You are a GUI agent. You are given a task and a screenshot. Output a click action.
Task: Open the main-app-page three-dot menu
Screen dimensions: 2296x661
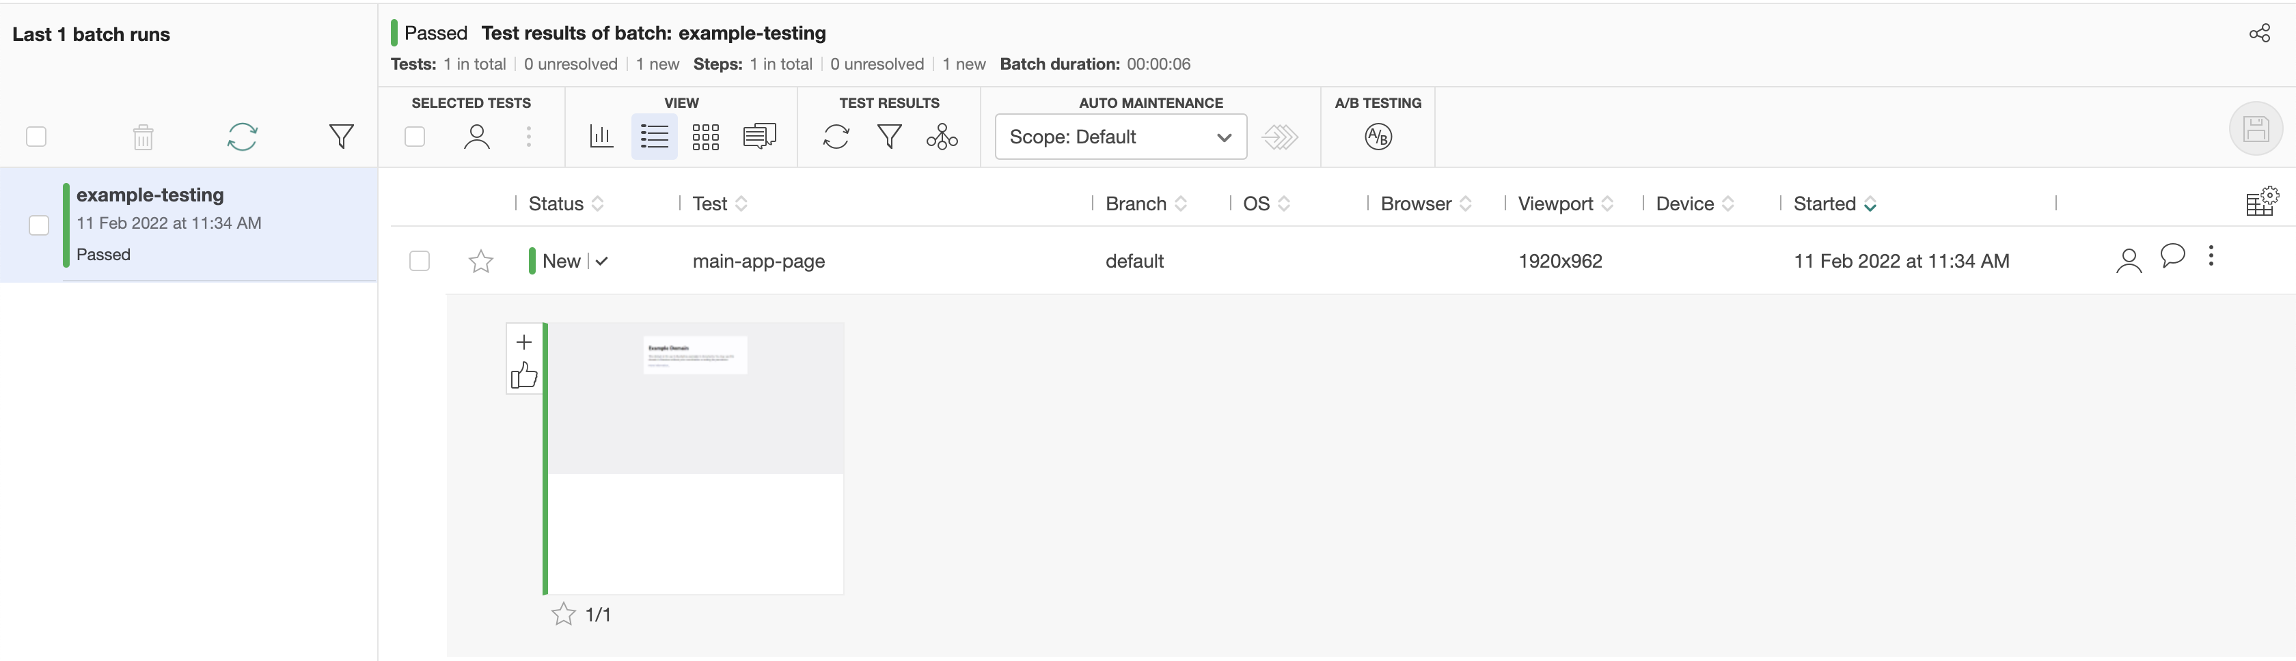(2211, 257)
